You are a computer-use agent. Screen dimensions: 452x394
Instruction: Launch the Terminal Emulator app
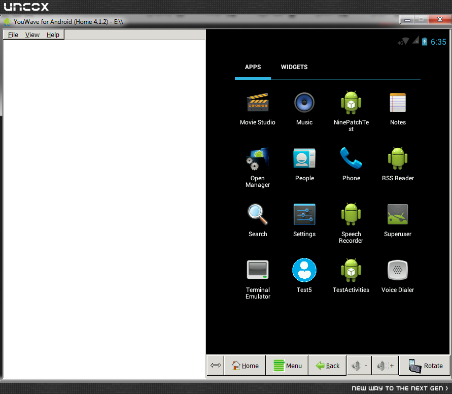pyautogui.click(x=258, y=279)
